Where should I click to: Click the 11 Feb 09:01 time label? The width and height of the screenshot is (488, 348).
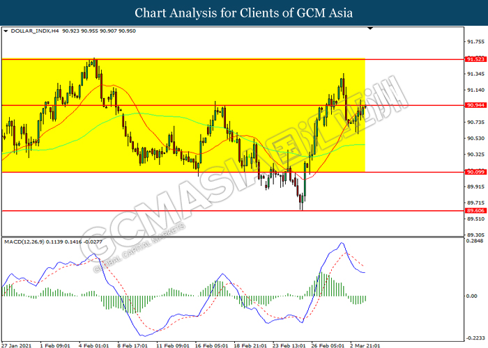[x=172, y=345]
